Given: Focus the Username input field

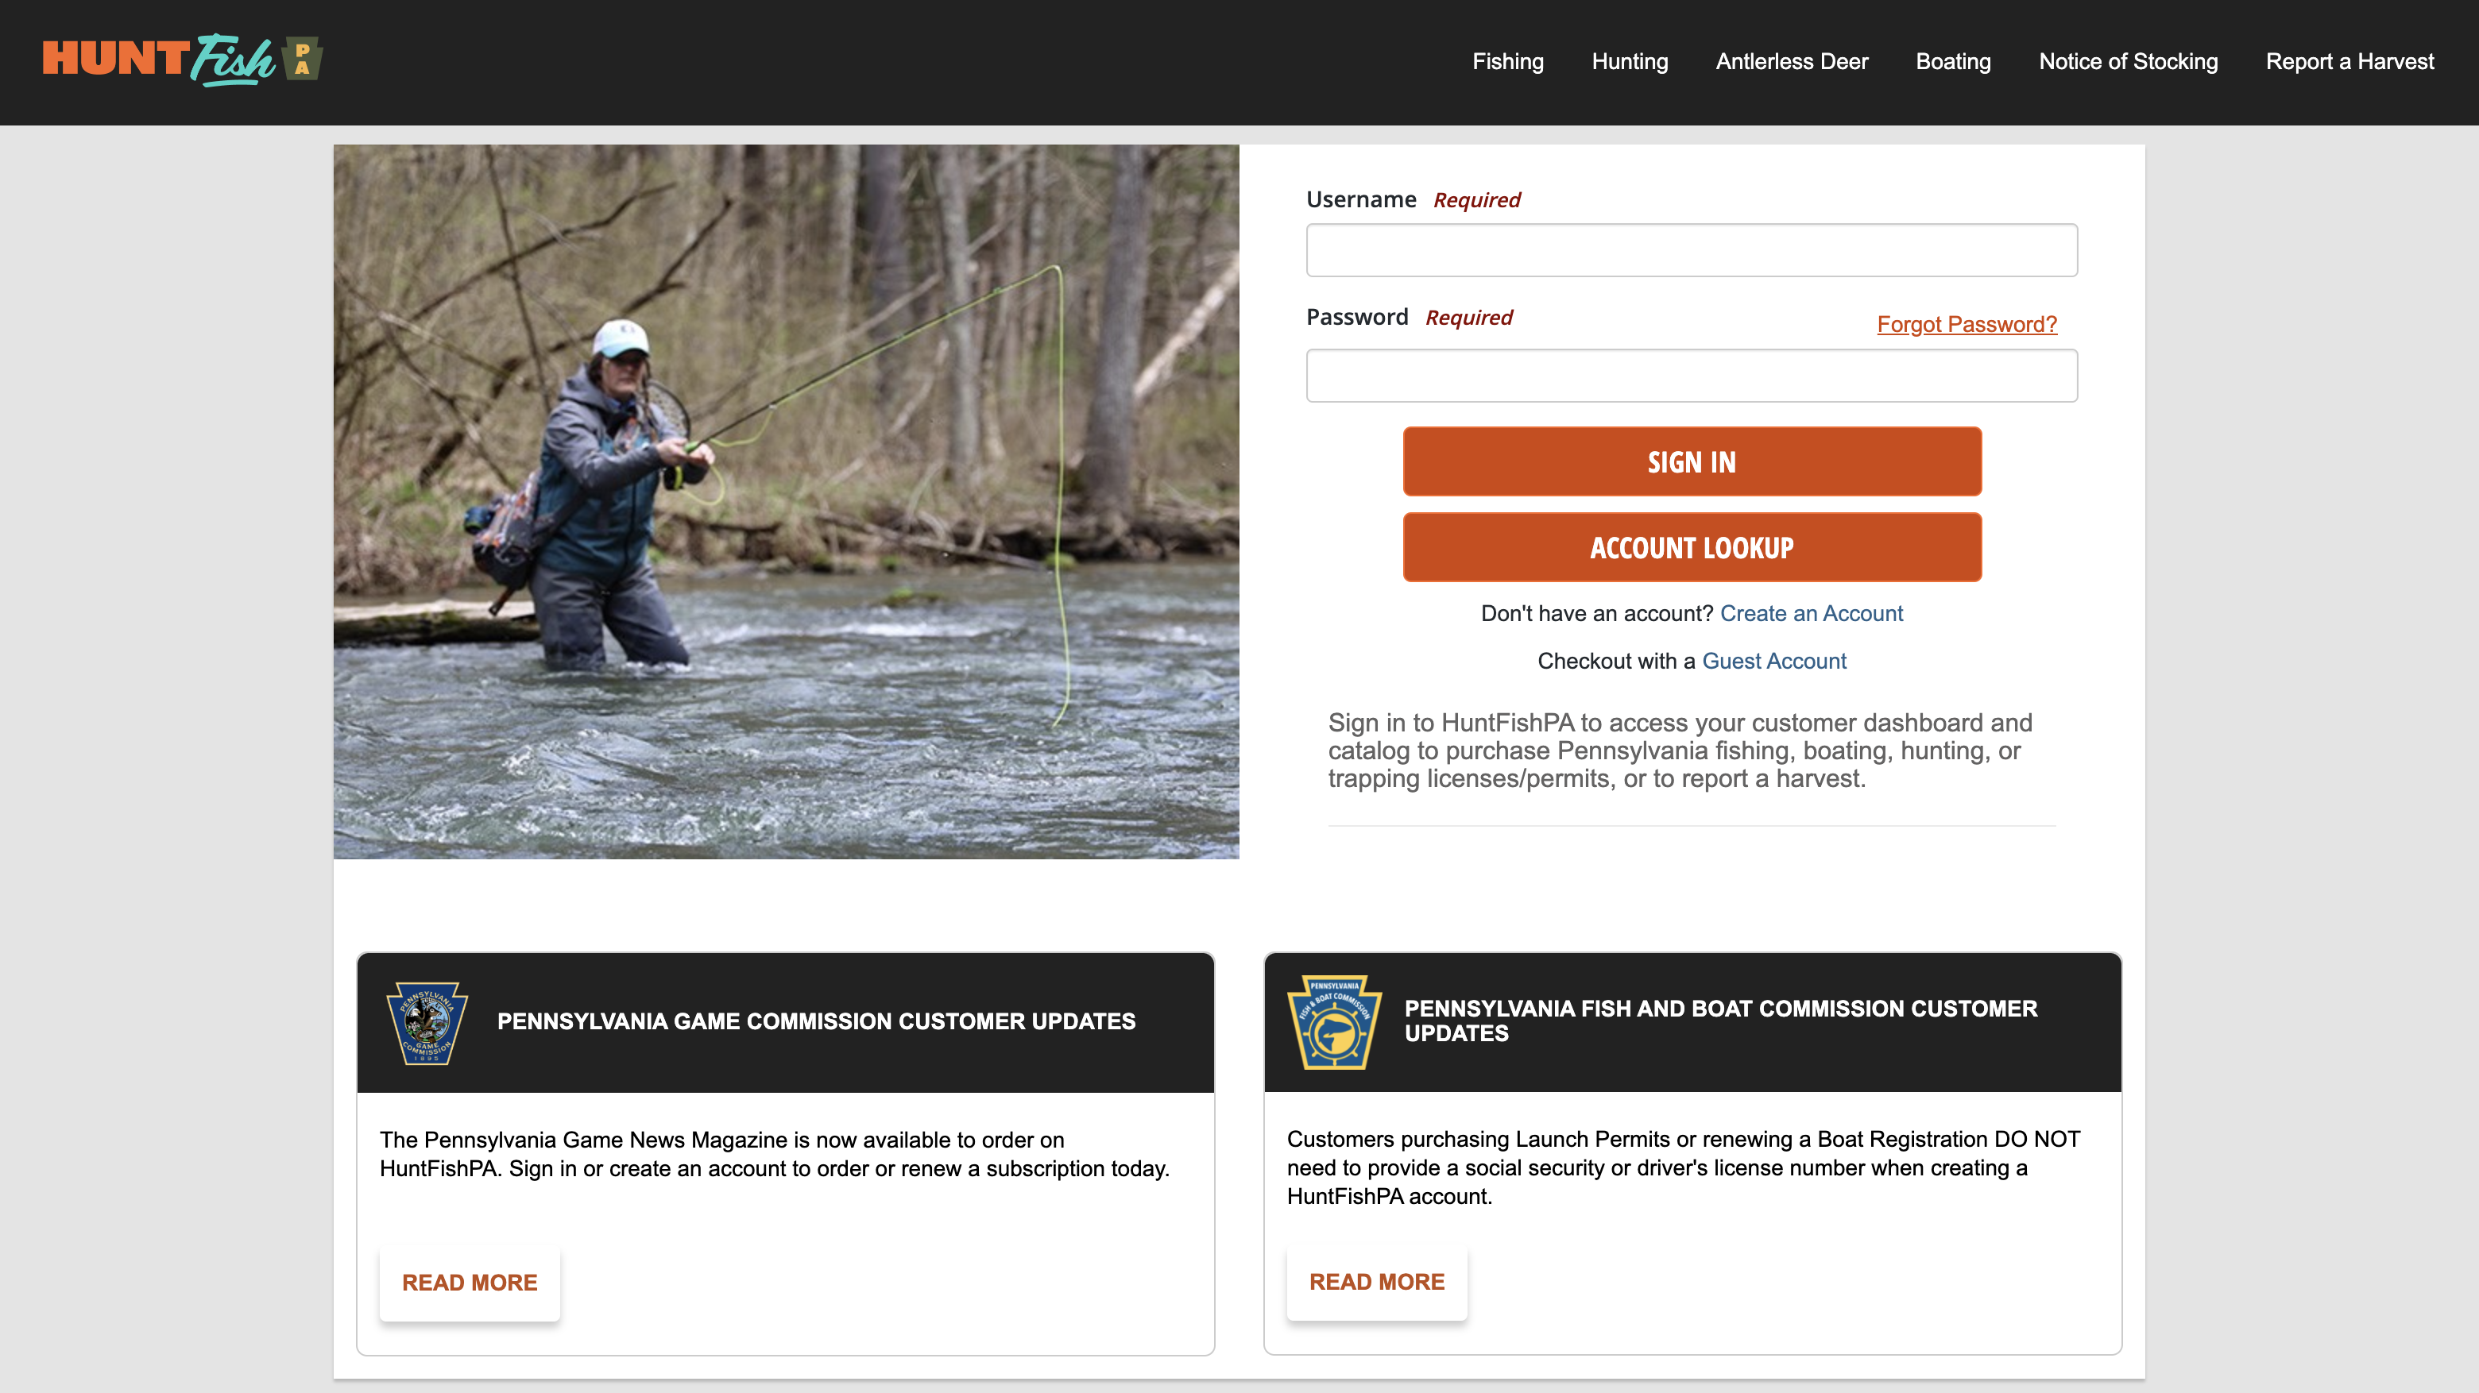Looking at the screenshot, I should (1691, 250).
